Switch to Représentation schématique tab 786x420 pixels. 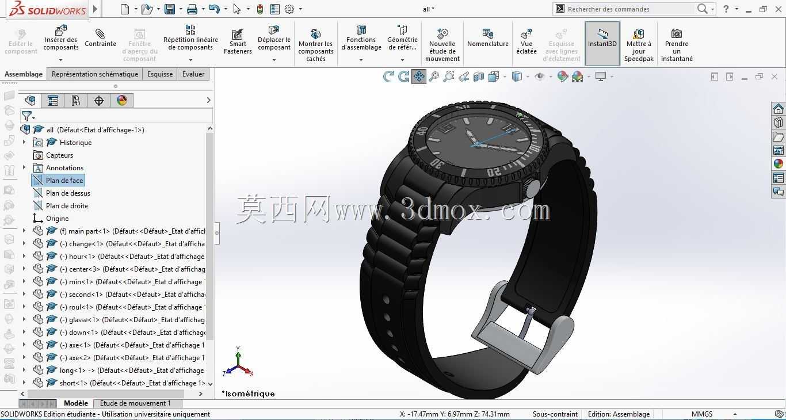(95, 74)
